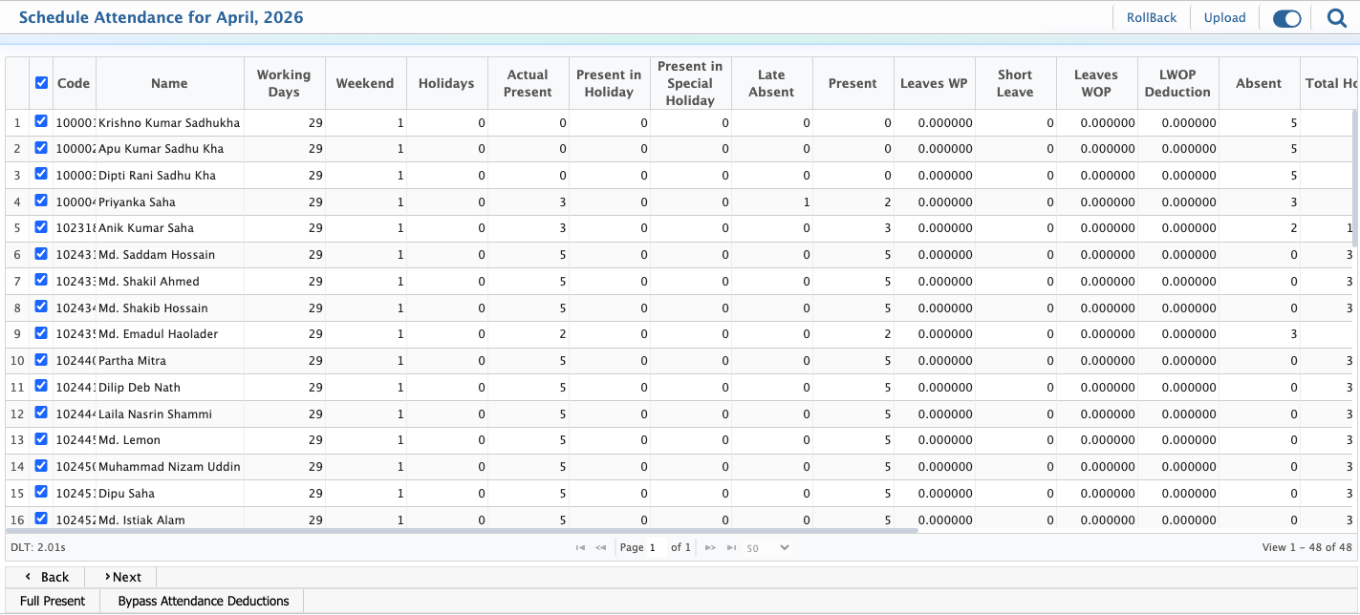Image resolution: width=1360 pixels, height=615 pixels.
Task: Sort by Working Days column header
Action: pyautogui.click(x=284, y=83)
